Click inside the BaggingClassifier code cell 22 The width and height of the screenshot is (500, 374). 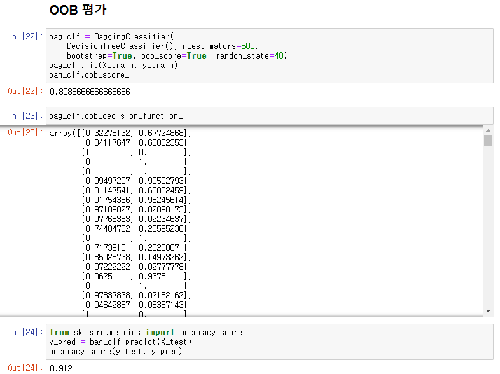tap(270, 55)
